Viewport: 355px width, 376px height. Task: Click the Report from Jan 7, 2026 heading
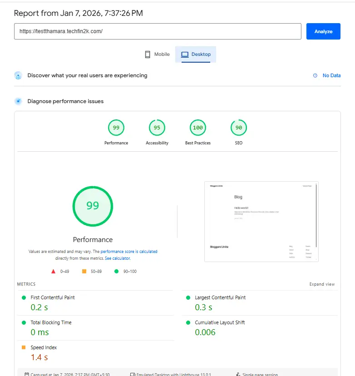click(79, 13)
